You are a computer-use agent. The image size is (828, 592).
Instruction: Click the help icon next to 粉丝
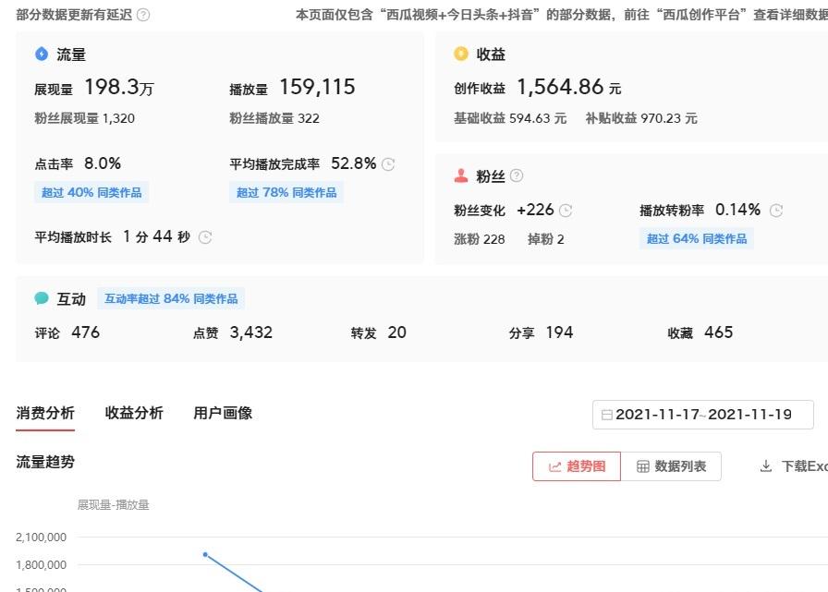click(x=517, y=175)
